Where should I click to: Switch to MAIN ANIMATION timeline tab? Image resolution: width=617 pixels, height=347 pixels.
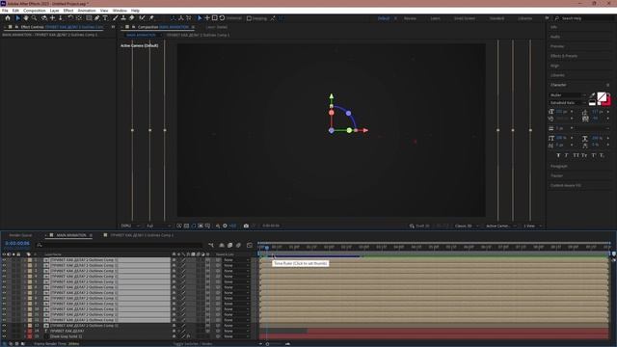pyautogui.click(x=71, y=235)
